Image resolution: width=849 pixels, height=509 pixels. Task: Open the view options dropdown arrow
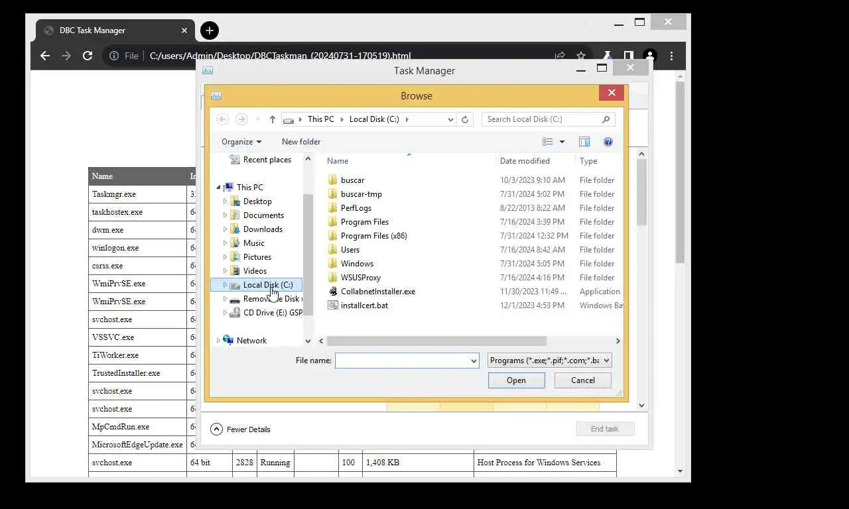pyautogui.click(x=562, y=142)
